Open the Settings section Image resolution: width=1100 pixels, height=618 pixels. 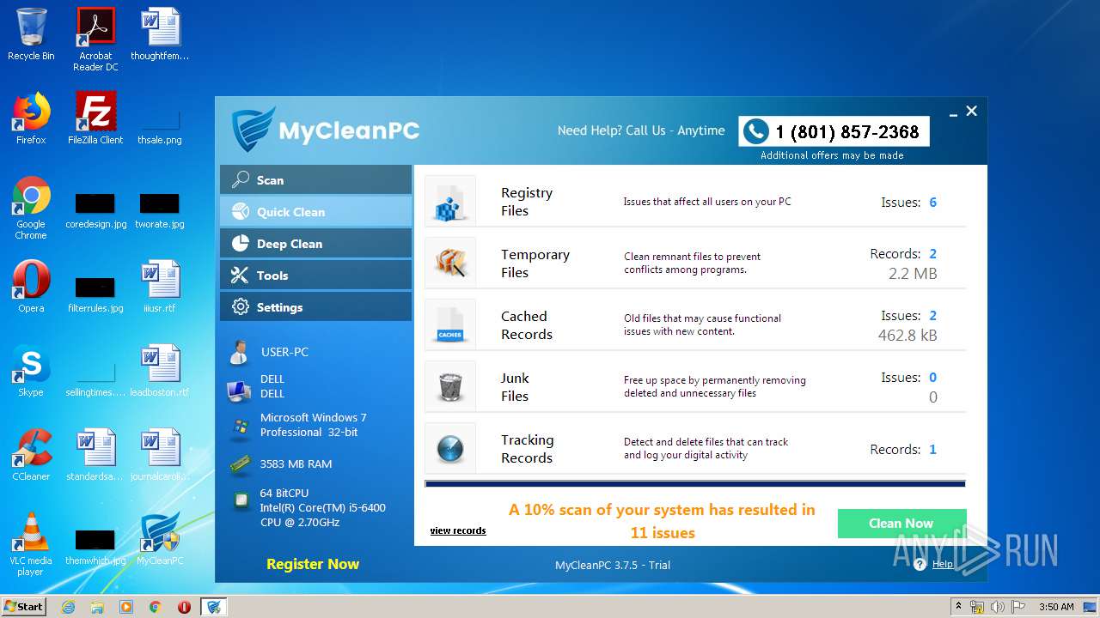(315, 306)
